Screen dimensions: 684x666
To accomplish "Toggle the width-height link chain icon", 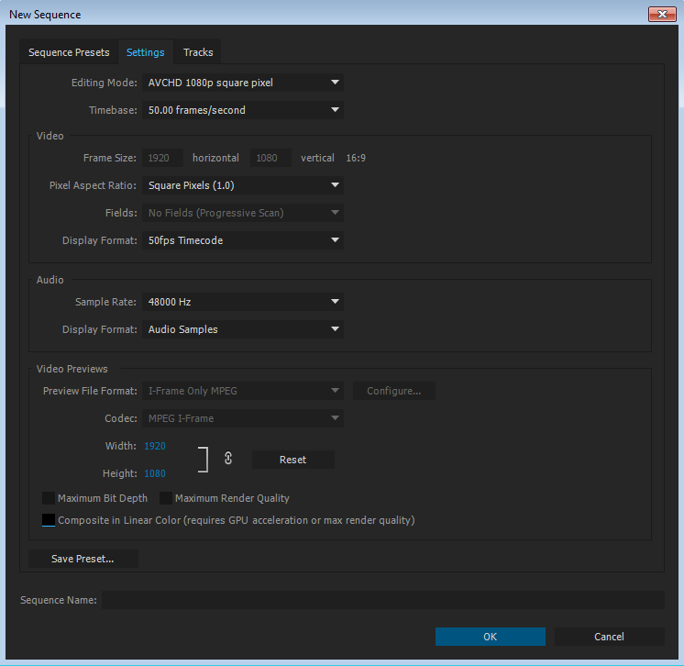I will tap(228, 459).
